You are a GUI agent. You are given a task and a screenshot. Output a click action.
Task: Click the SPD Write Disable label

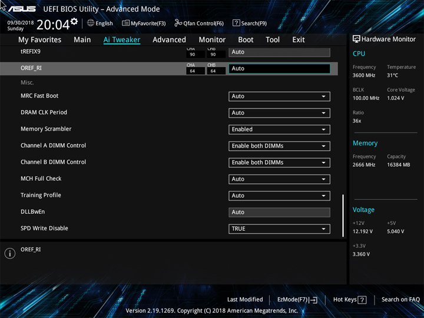coord(44,228)
